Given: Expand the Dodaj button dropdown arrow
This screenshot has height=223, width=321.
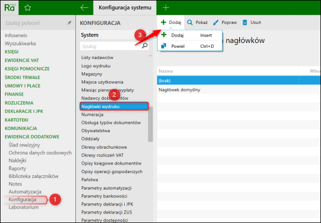Looking at the screenshot, I should (171, 28).
